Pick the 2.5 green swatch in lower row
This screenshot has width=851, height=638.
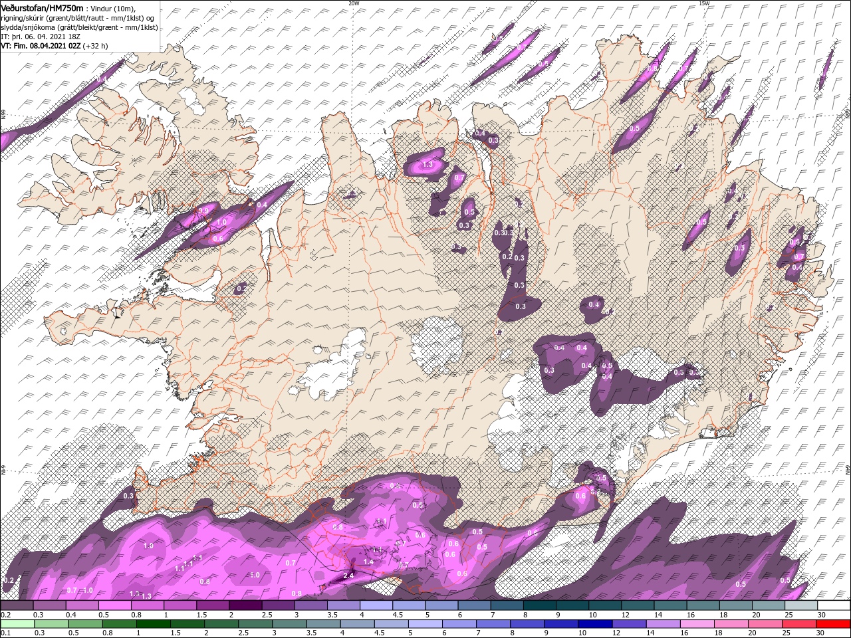tap(255, 624)
